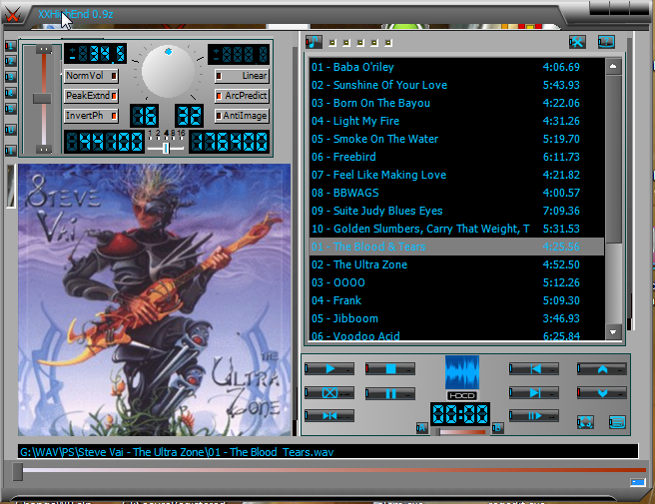
Task: Select preset button 2 on left strip
Action: point(10,61)
